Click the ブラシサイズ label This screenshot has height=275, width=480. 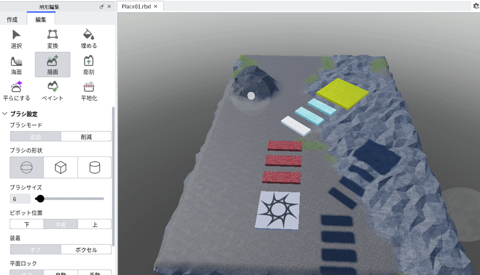click(x=26, y=187)
